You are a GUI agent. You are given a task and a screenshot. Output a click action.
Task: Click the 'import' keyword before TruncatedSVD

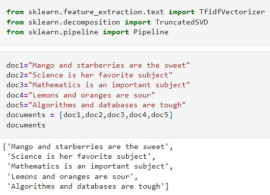138,23
